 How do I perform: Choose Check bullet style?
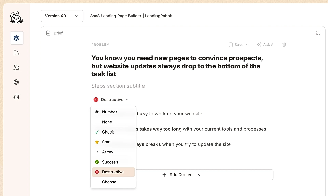coord(113,132)
